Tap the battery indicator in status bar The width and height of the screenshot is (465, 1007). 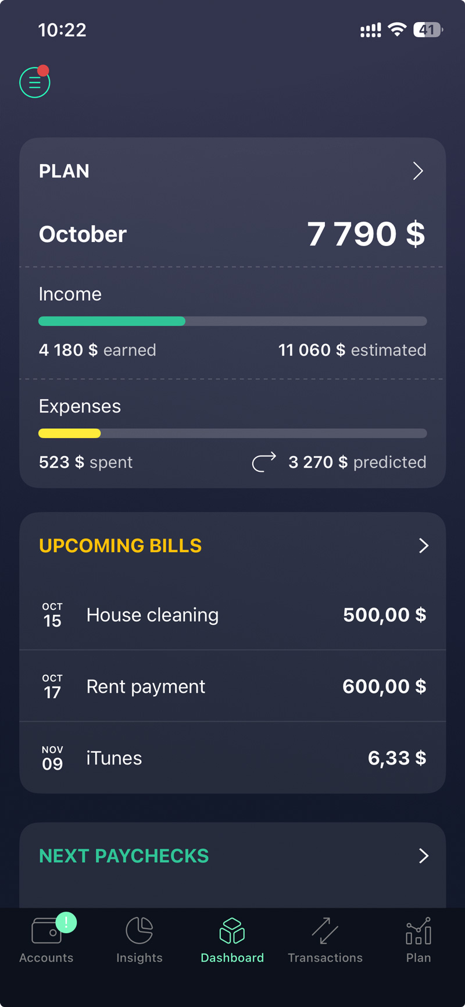pyautogui.click(x=427, y=30)
